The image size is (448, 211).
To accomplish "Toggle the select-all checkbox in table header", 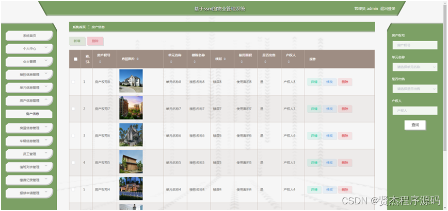I will coord(75,59).
